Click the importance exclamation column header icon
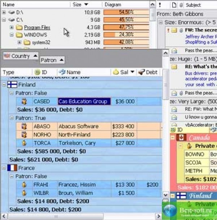217x220 pixels. coord(160,5)
